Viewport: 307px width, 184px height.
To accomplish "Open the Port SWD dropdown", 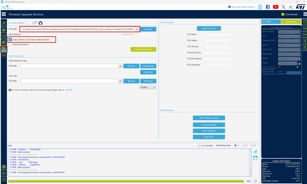I will (289, 36).
